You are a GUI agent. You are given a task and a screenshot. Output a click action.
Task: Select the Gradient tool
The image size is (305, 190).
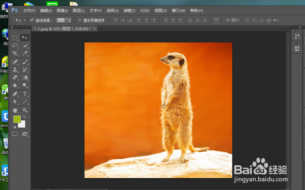(x=25, y=77)
